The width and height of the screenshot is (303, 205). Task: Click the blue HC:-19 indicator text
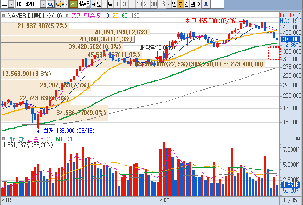pos(290,21)
